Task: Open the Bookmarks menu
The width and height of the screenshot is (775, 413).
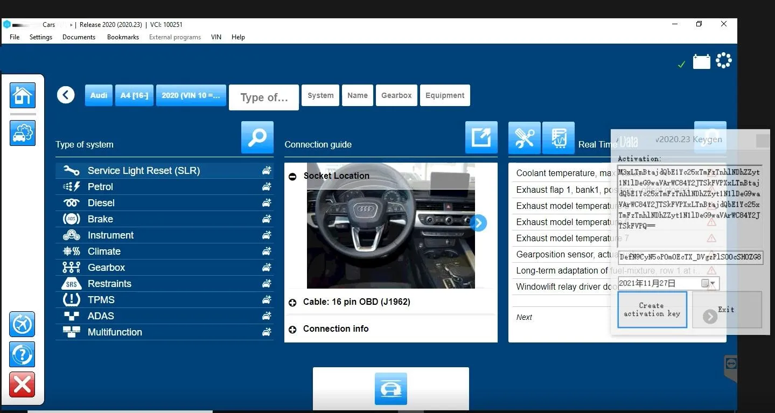Action: click(123, 37)
